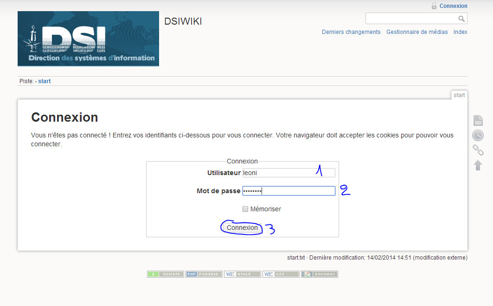
Task: Click the search magnifier icon
Action: [x=461, y=19]
